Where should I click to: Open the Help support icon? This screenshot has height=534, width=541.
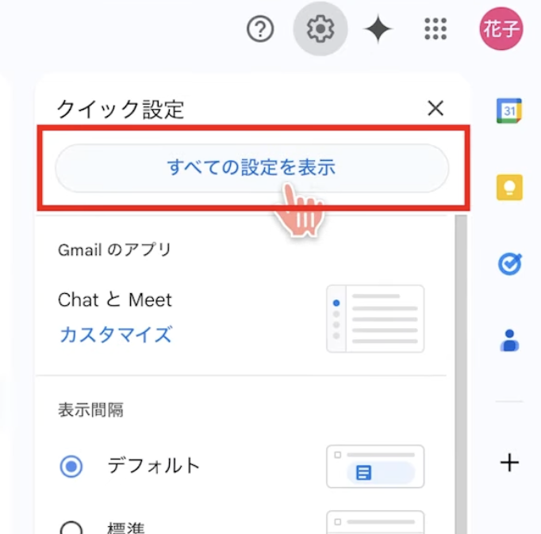pos(260,30)
